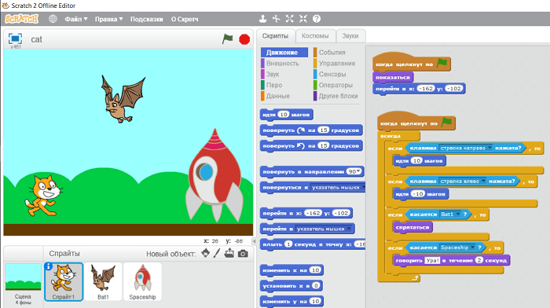The width and height of the screenshot is (550, 308).
Task: Select the Перо block category
Action: point(272,85)
